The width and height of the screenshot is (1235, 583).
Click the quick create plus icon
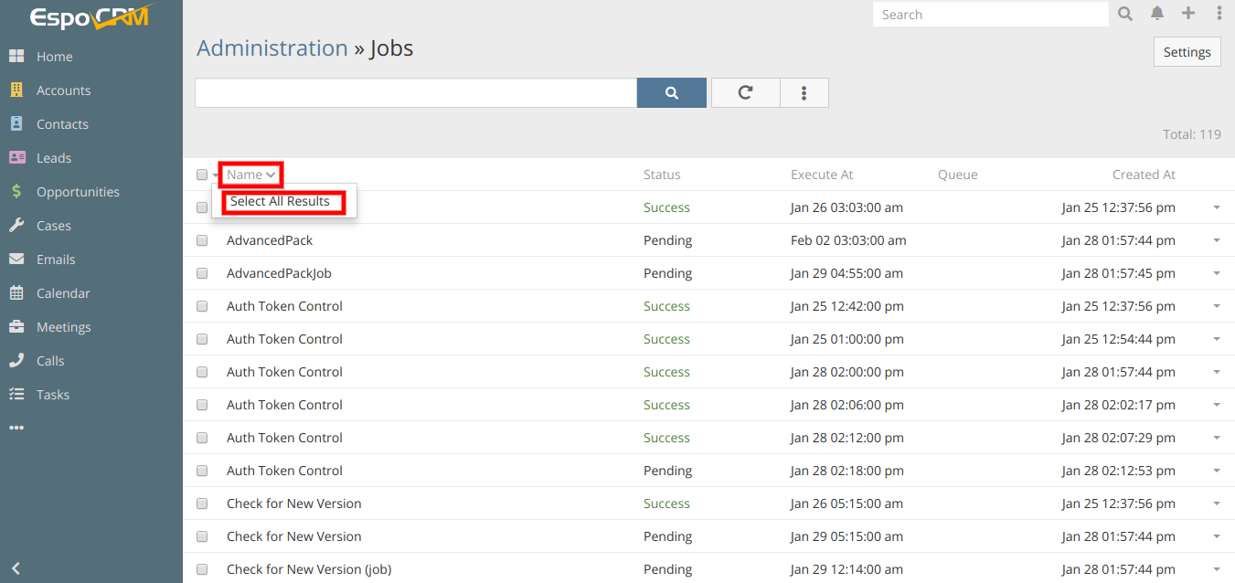1187,14
